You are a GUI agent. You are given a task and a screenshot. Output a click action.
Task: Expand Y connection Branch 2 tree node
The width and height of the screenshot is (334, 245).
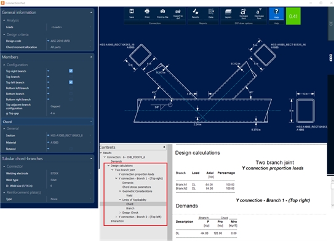116,217
